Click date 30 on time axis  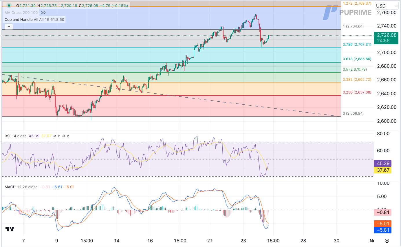pos(336,241)
